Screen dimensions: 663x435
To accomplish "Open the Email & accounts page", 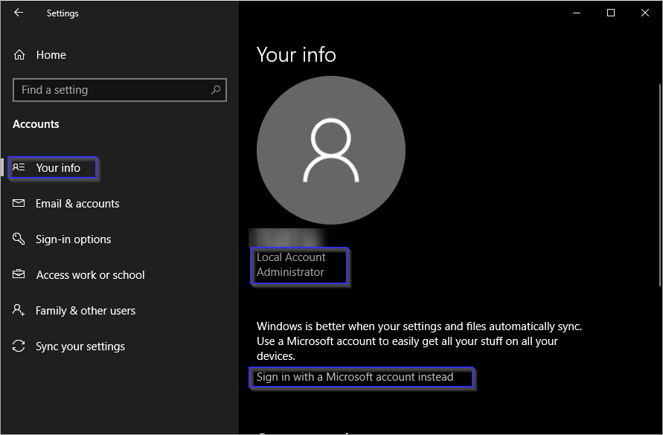I will 77,204.
